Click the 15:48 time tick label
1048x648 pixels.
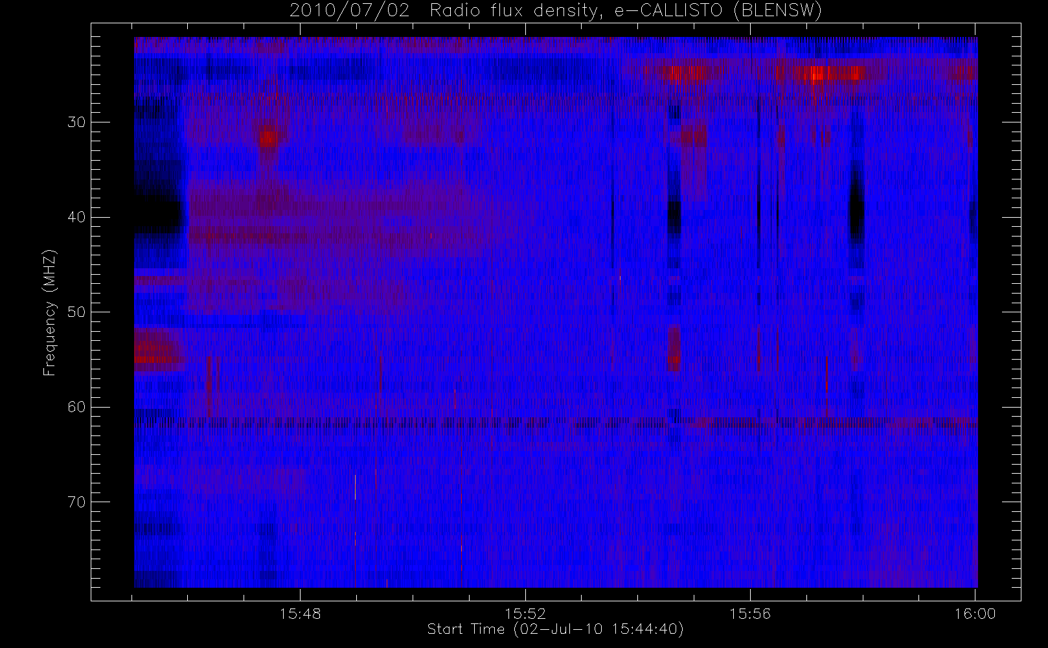301,614
